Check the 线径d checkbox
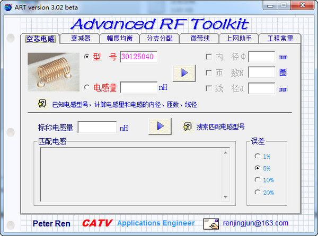The width and height of the screenshot is (318, 236). point(208,88)
